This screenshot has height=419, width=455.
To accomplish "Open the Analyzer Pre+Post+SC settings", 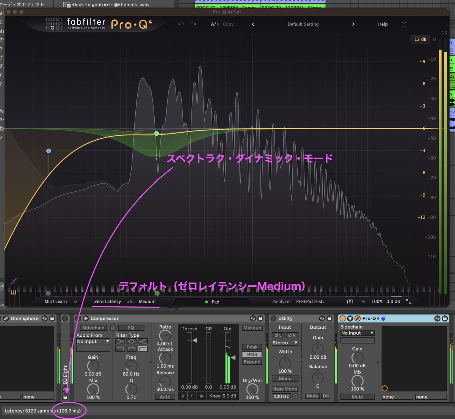I will (x=310, y=302).
